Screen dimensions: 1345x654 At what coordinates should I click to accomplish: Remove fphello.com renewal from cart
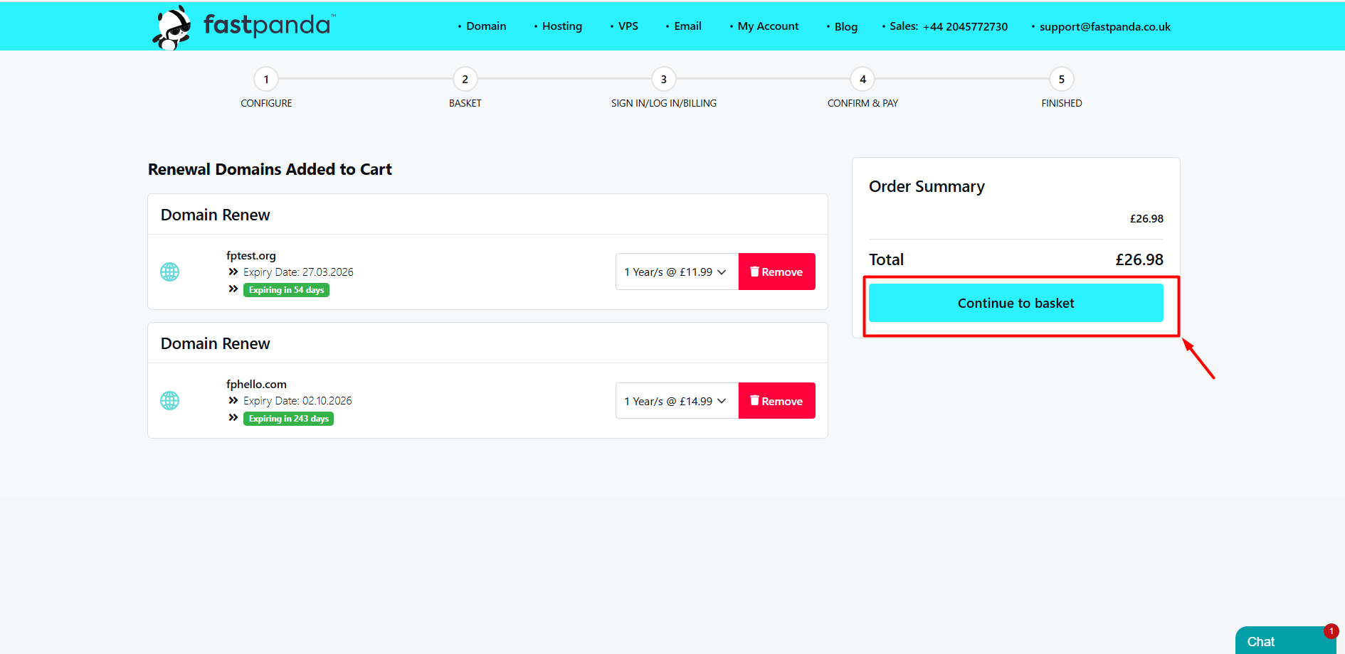pos(776,401)
